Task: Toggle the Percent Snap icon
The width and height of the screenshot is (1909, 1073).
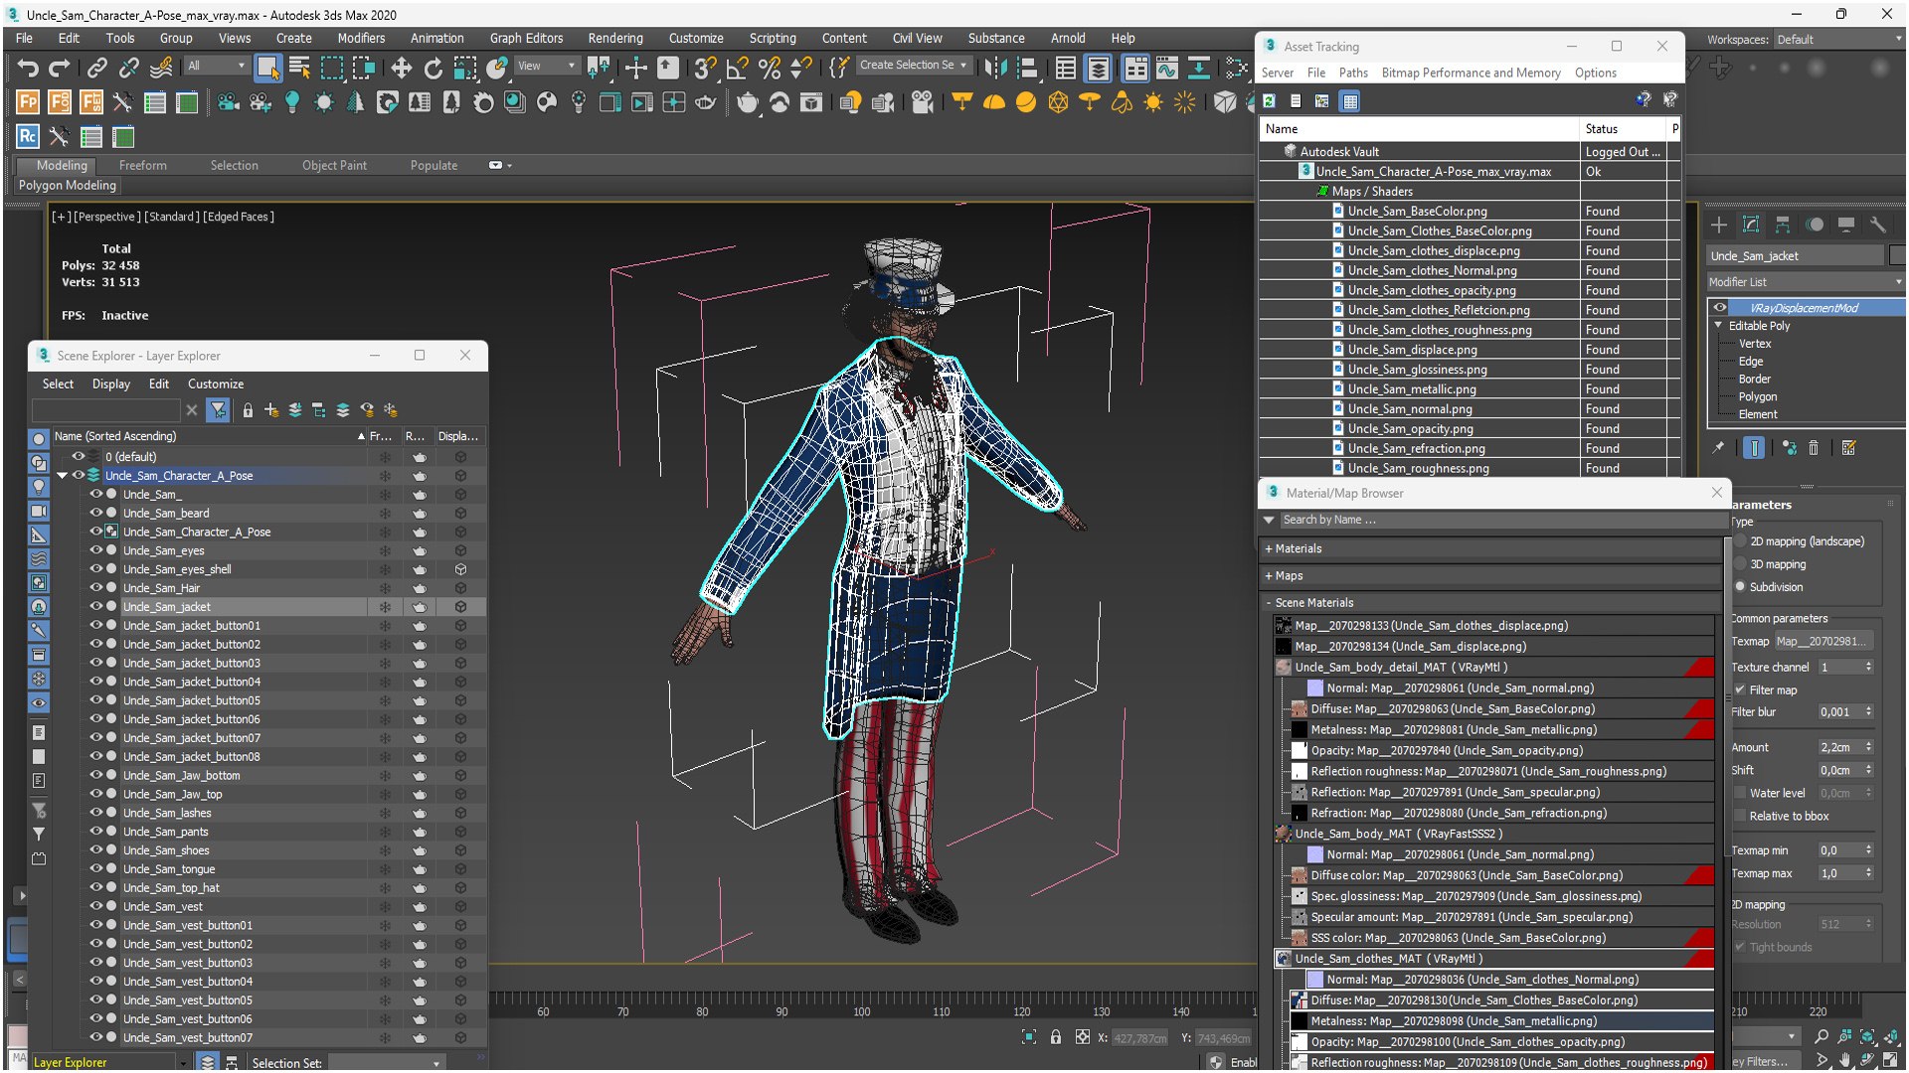Action: tap(769, 68)
